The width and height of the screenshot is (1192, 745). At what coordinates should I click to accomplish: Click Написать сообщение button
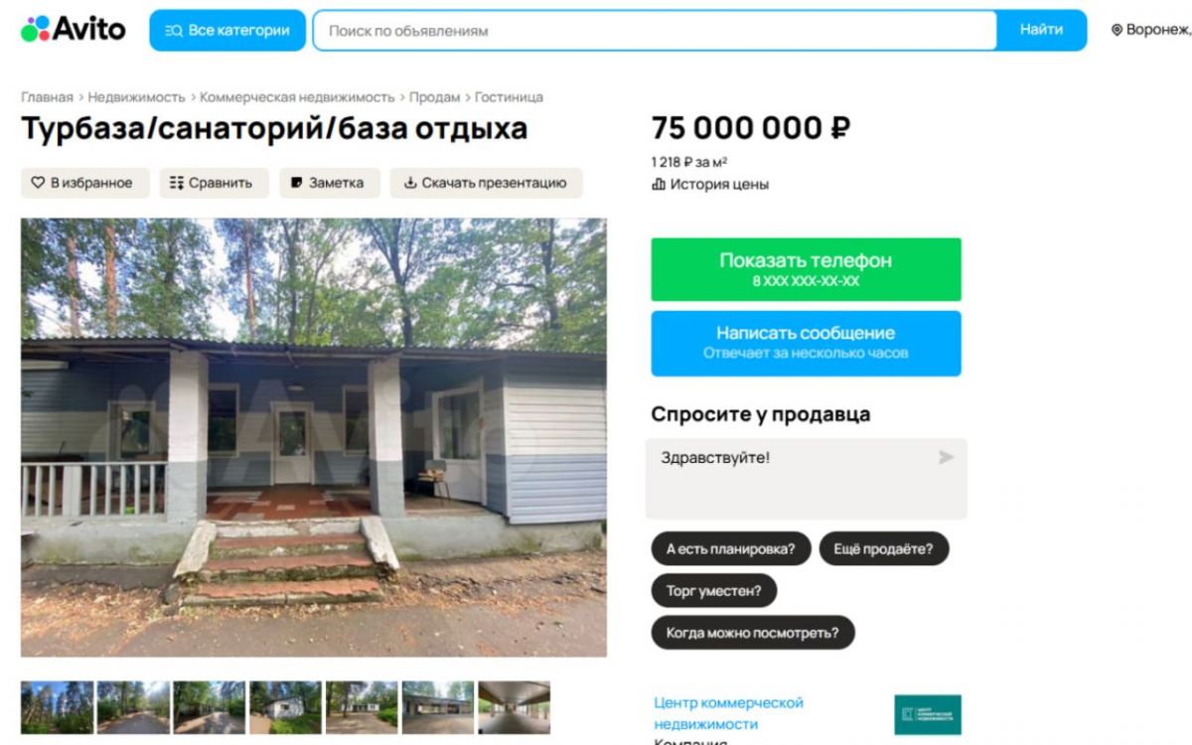pos(806,344)
